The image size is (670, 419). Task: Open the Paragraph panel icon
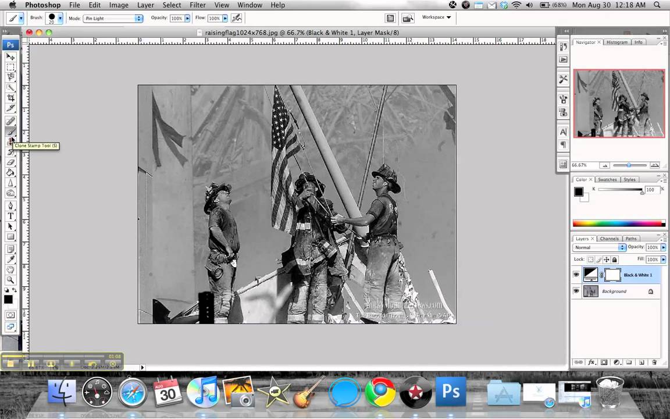pyautogui.click(x=563, y=145)
